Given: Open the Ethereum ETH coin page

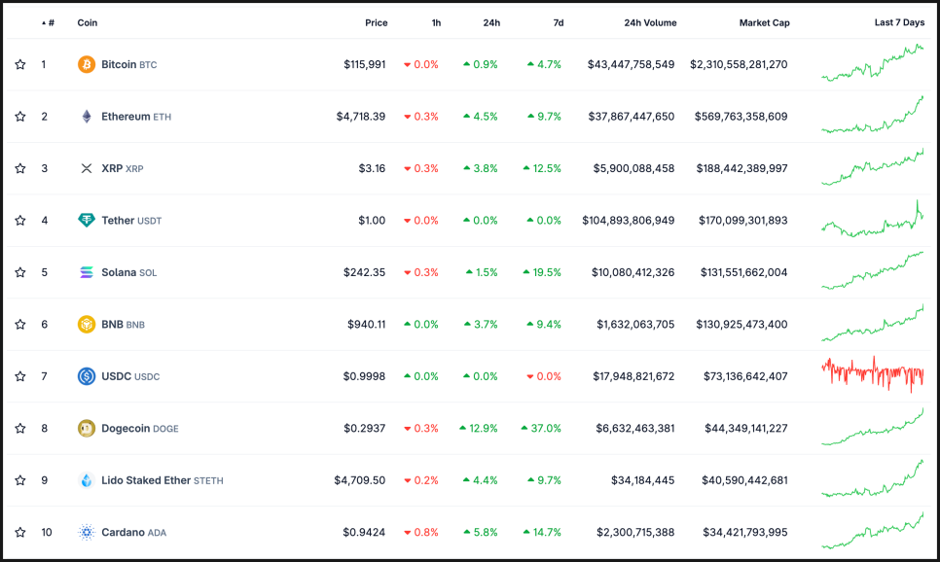Looking at the screenshot, I should click(136, 117).
